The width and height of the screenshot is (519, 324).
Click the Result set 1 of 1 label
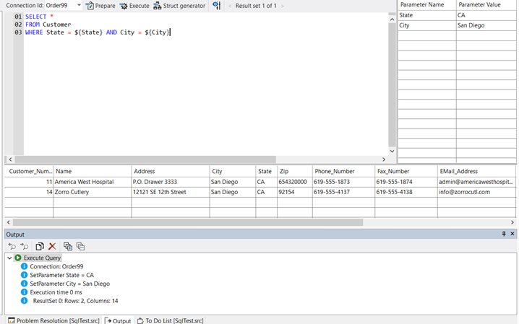point(256,6)
